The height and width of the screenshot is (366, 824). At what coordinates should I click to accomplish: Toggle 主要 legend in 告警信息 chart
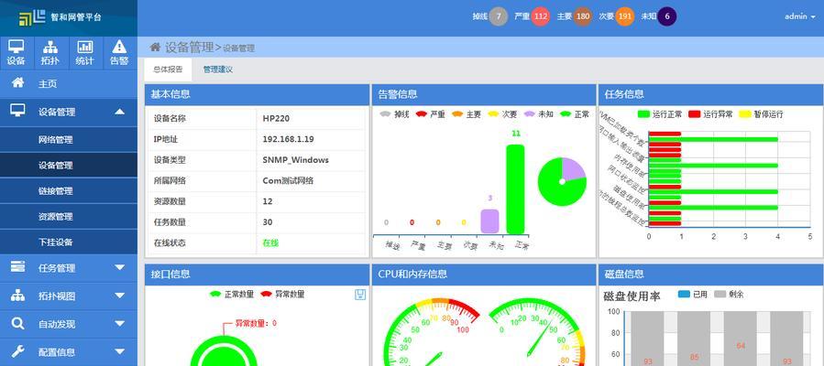pyautogui.click(x=467, y=114)
